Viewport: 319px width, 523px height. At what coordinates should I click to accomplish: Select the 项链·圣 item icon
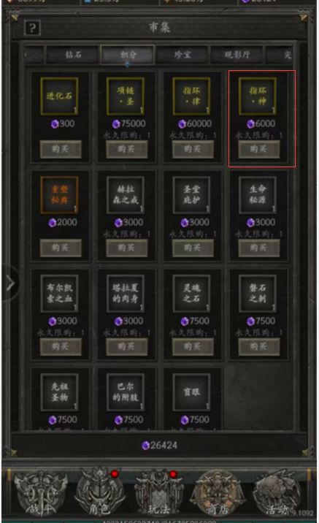pyautogui.click(x=126, y=96)
